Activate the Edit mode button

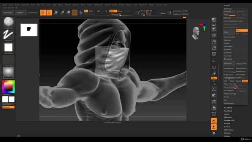pyautogui.click(x=43, y=13)
